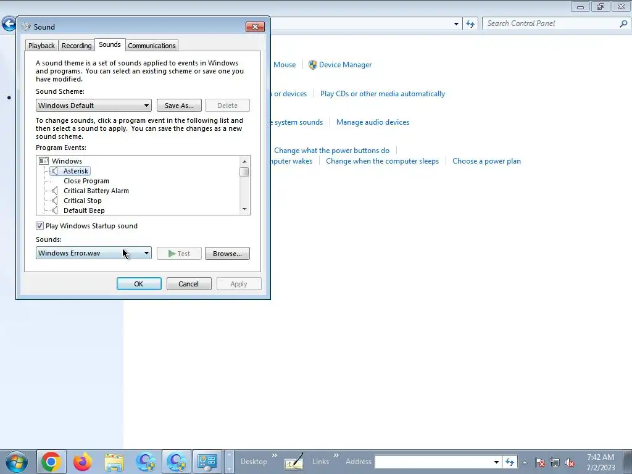This screenshot has width=632, height=474.
Task: Click the muted volume tray icon
Action: coord(570,462)
